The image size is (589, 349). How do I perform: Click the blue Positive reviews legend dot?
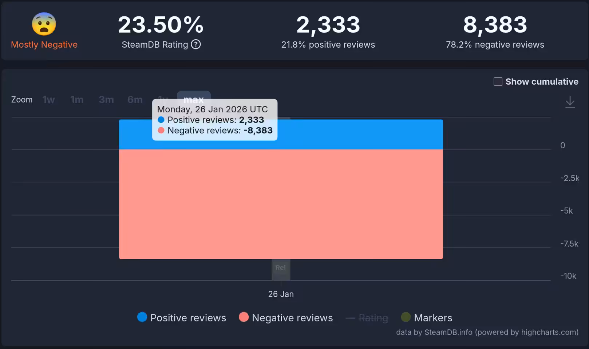[x=141, y=317]
